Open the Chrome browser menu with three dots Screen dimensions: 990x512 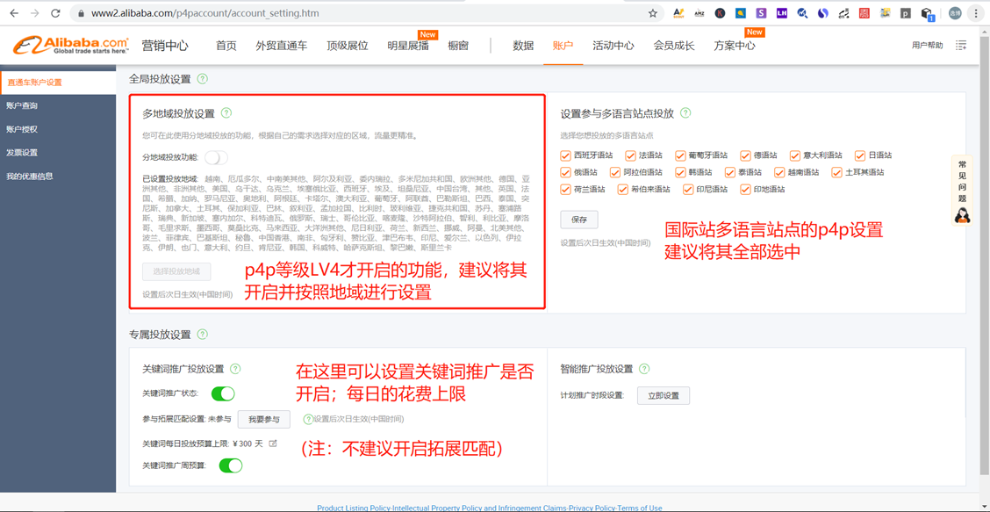tap(976, 13)
